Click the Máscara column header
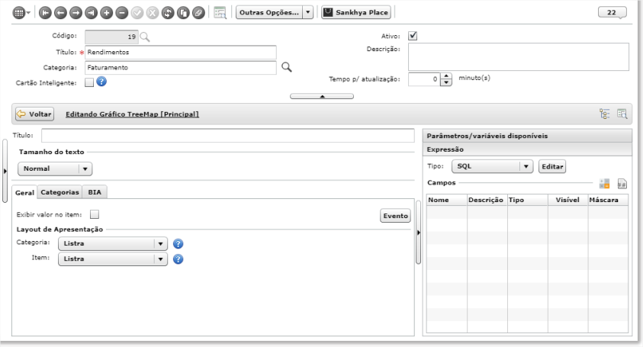Viewport: 643px width, 347px height. click(608, 200)
